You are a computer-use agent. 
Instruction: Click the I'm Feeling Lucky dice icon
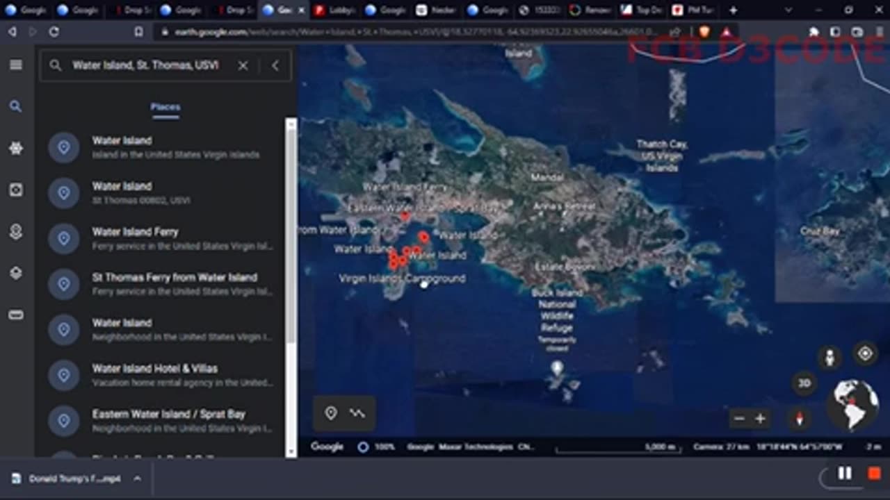click(x=16, y=190)
